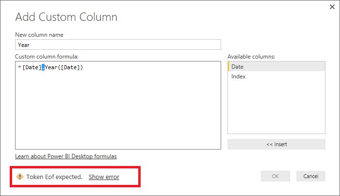
Task: Close the Add Custom Column dialog
Action: click(x=332, y=7)
